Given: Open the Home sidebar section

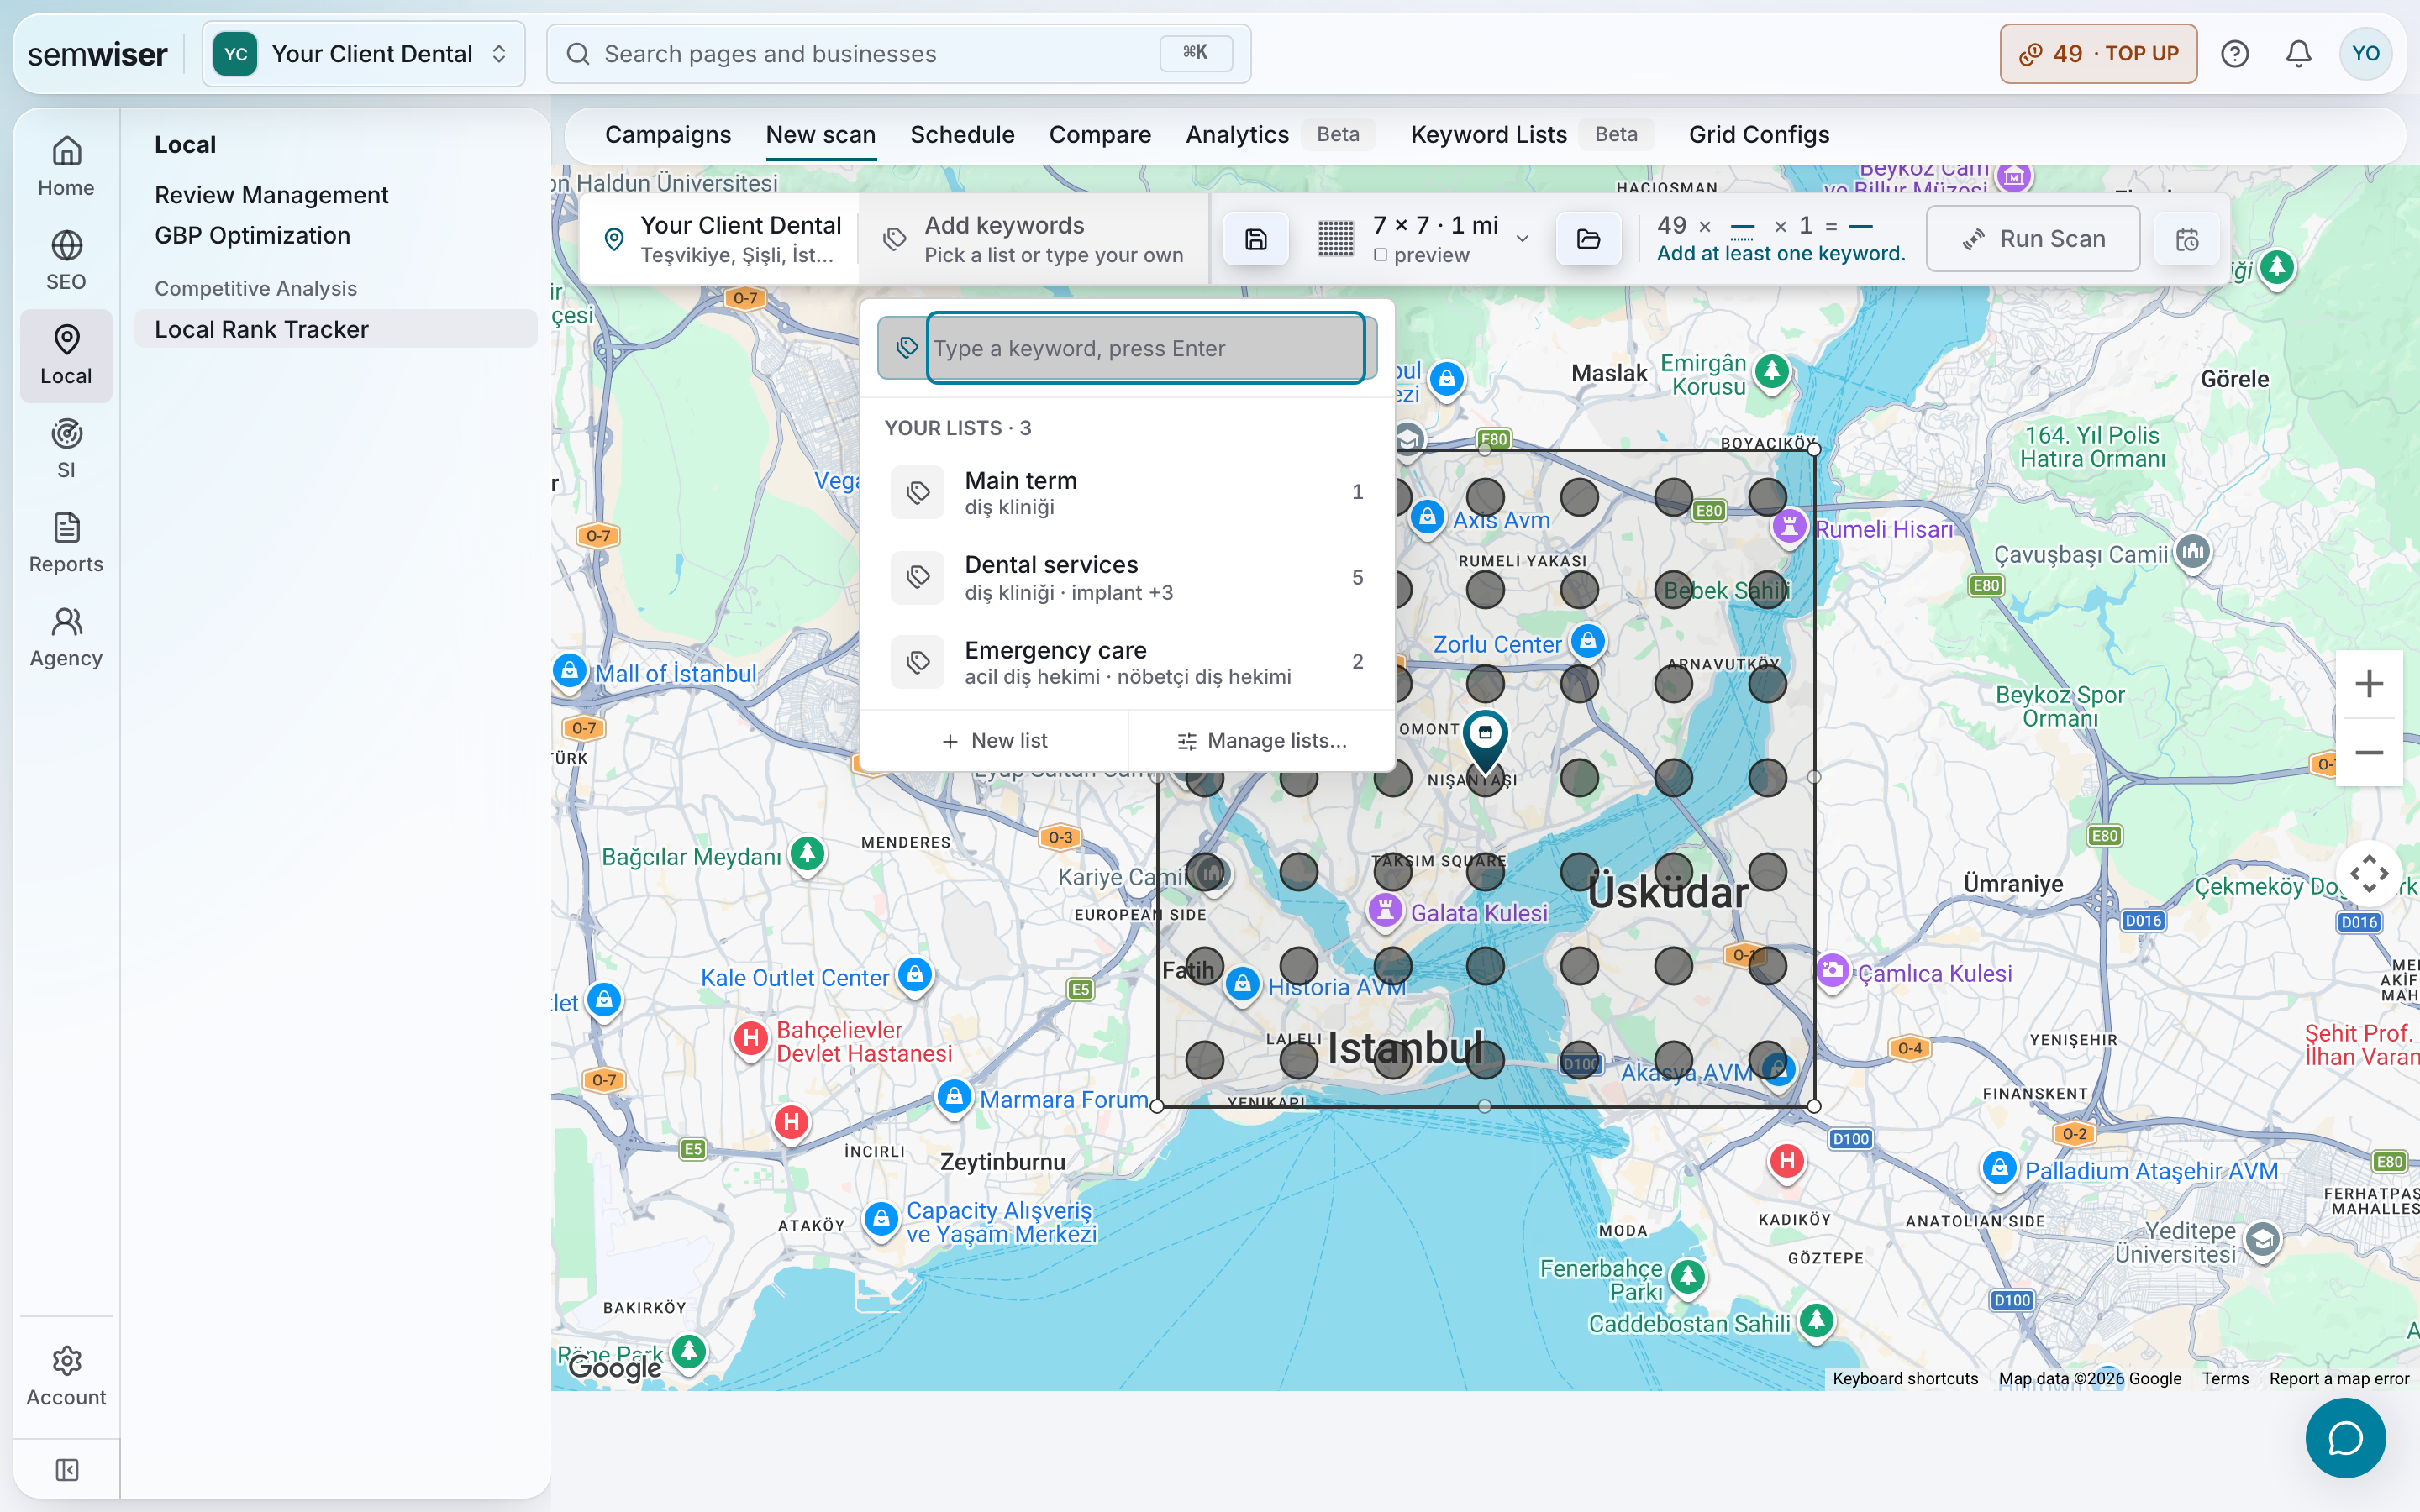Looking at the screenshot, I should pyautogui.click(x=66, y=167).
